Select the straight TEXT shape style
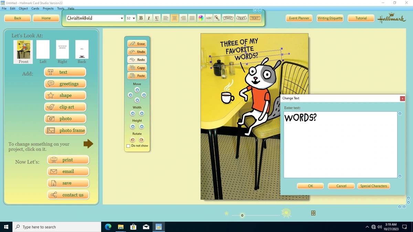This screenshot has height=232, width=413. click(255, 18)
